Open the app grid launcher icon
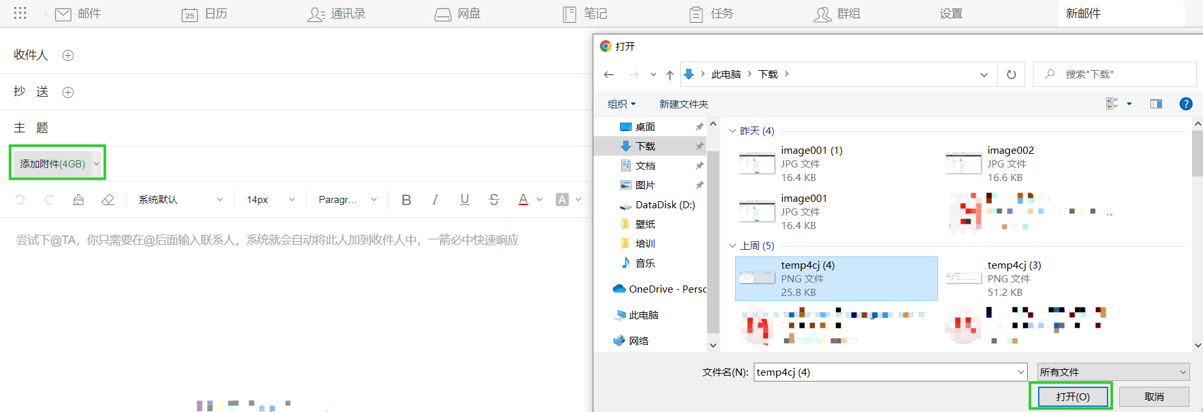The height and width of the screenshot is (412, 1203). (20, 14)
